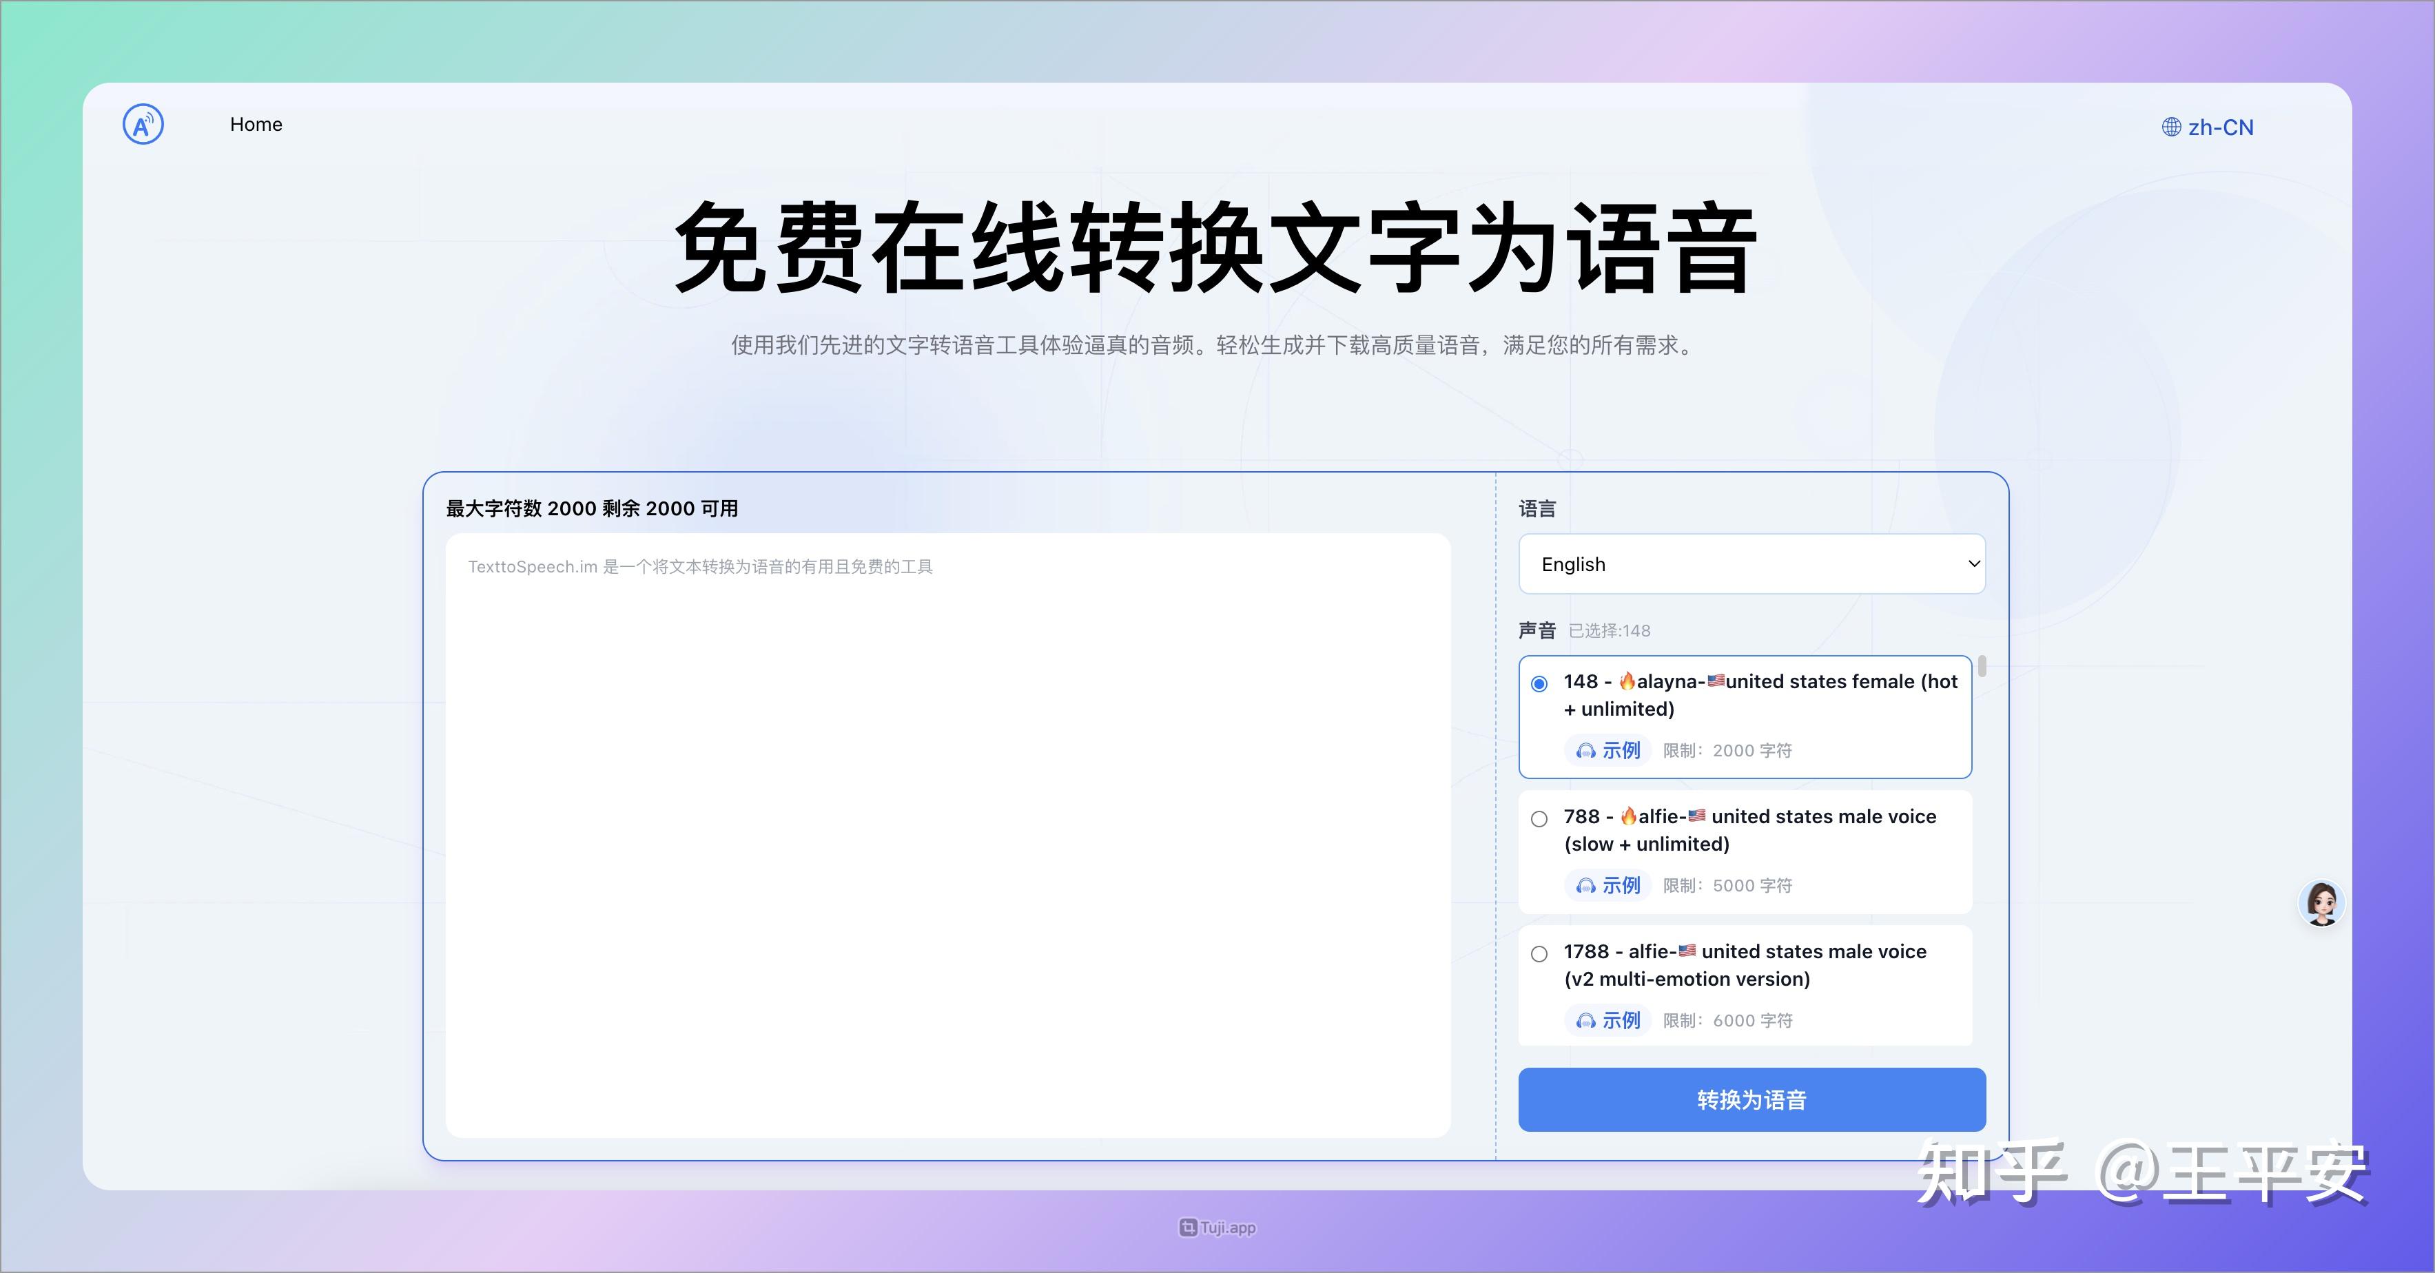Play sample headphone icon for voice 1788
Image resolution: width=2435 pixels, height=1273 pixels.
tap(1585, 1022)
